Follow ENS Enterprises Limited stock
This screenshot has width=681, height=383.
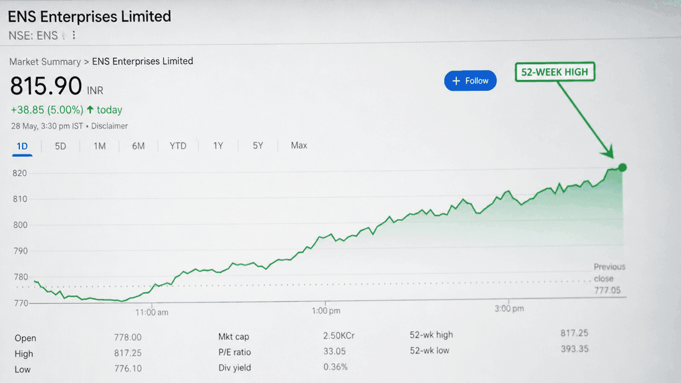pyautogui.click(x=470, y=81)
